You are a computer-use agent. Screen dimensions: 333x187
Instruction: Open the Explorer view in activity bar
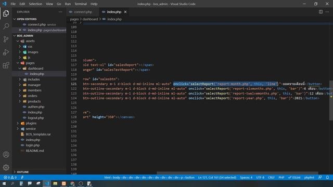pyautogui.click(x=6, y=14)
